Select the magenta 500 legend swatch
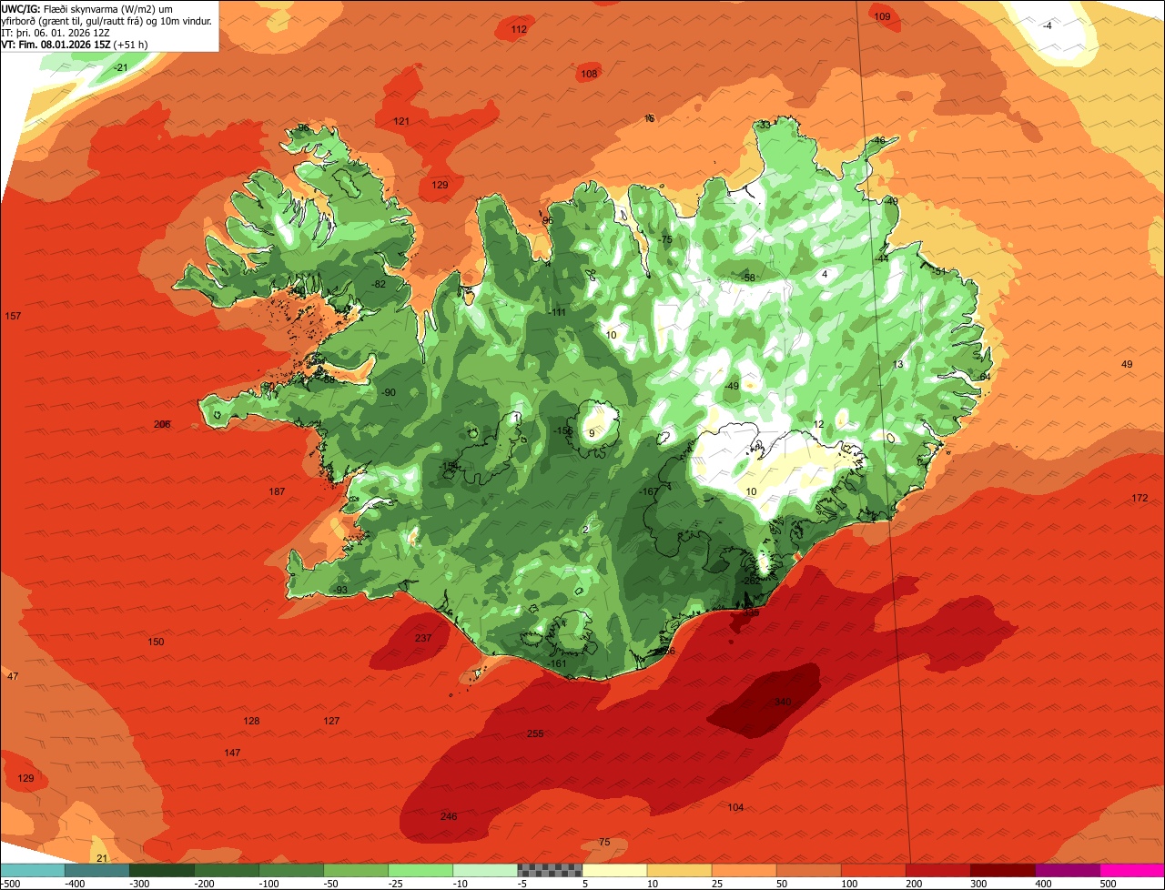 pos(1132,870)
